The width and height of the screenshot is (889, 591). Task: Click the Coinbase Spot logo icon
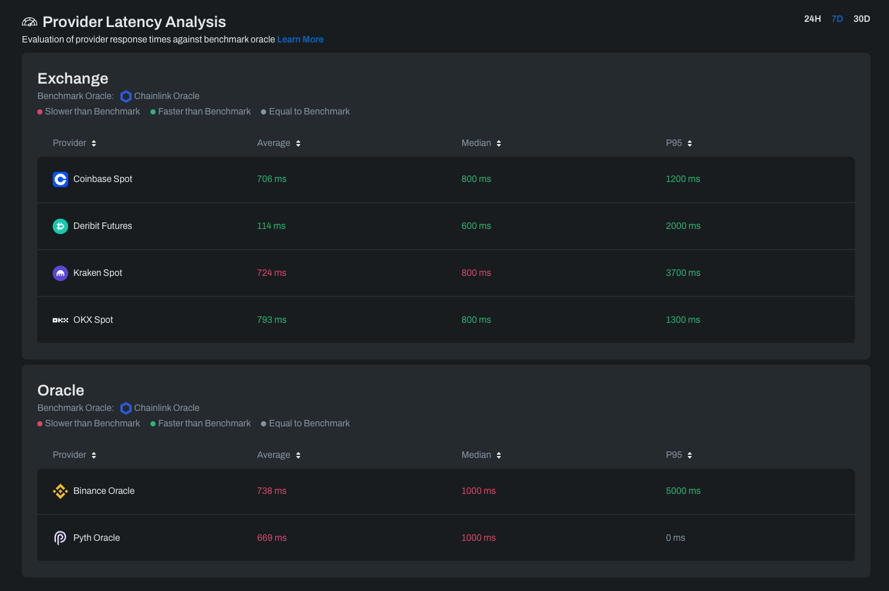click(60, 179)
